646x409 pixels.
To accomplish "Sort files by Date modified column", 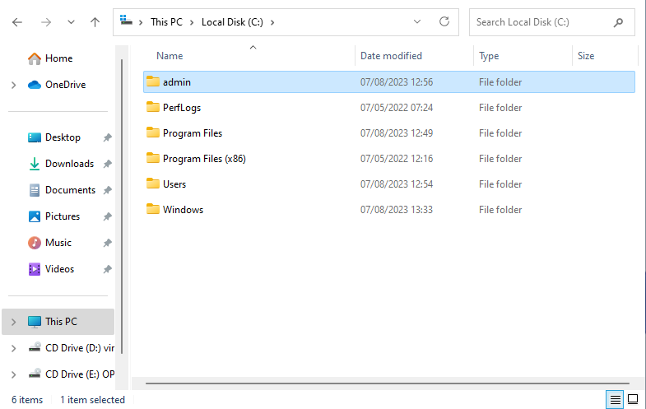I will (391, 56).
